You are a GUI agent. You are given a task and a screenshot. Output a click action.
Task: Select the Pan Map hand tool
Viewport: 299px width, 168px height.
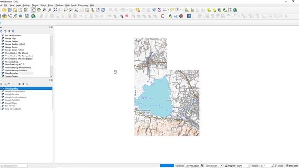[x=34, y=10]
